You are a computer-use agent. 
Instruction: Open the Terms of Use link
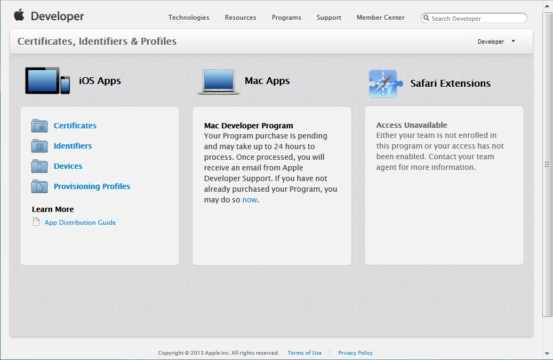pos(304,353)
